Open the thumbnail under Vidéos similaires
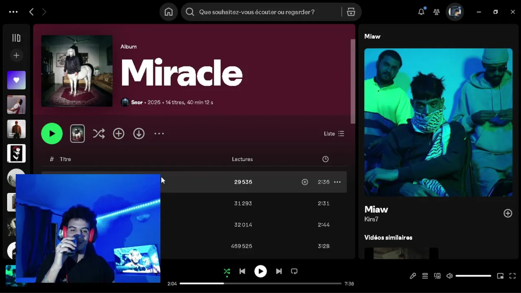Screen dimensions: 521x293 401,253
